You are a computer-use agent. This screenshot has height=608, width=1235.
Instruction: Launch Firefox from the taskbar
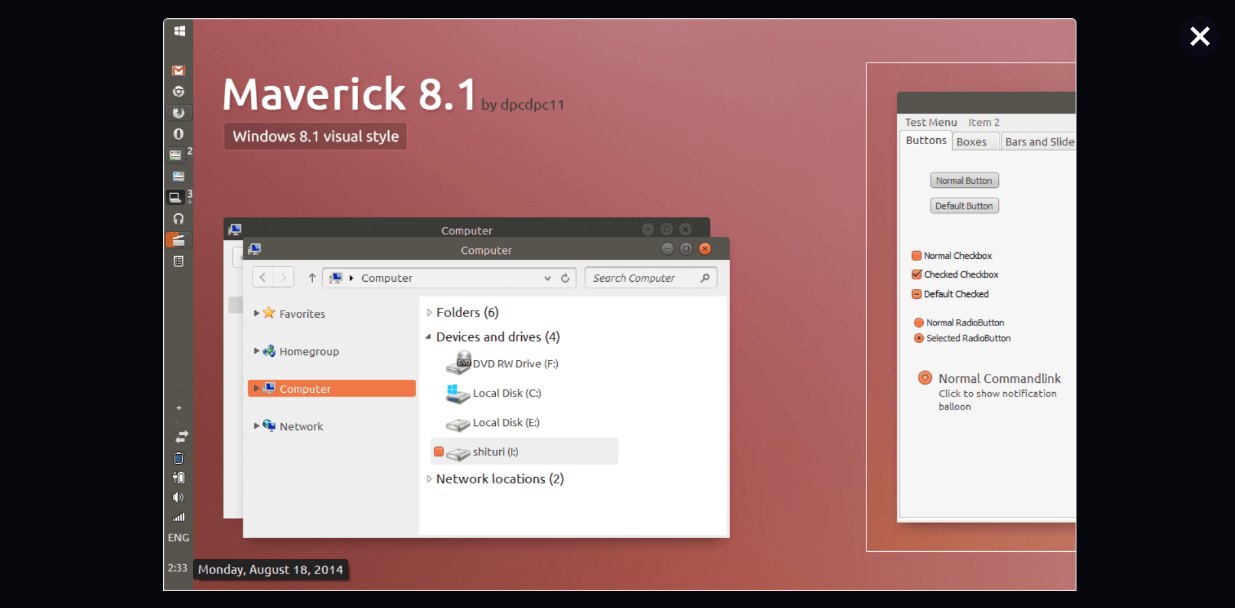pyautogui.click(x=178, y=113)
